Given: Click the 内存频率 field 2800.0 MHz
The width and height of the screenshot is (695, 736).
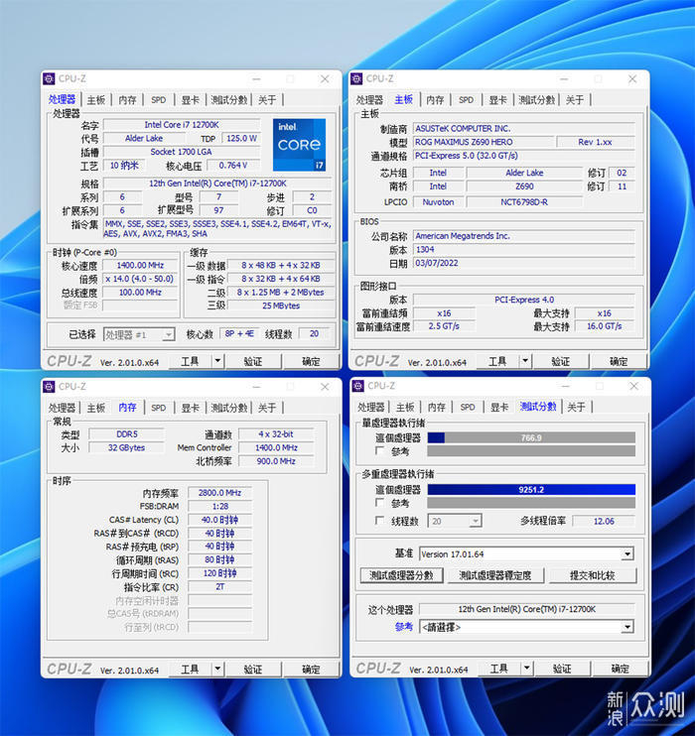Looking at the screenshot, I should click(x=220, y=493).
